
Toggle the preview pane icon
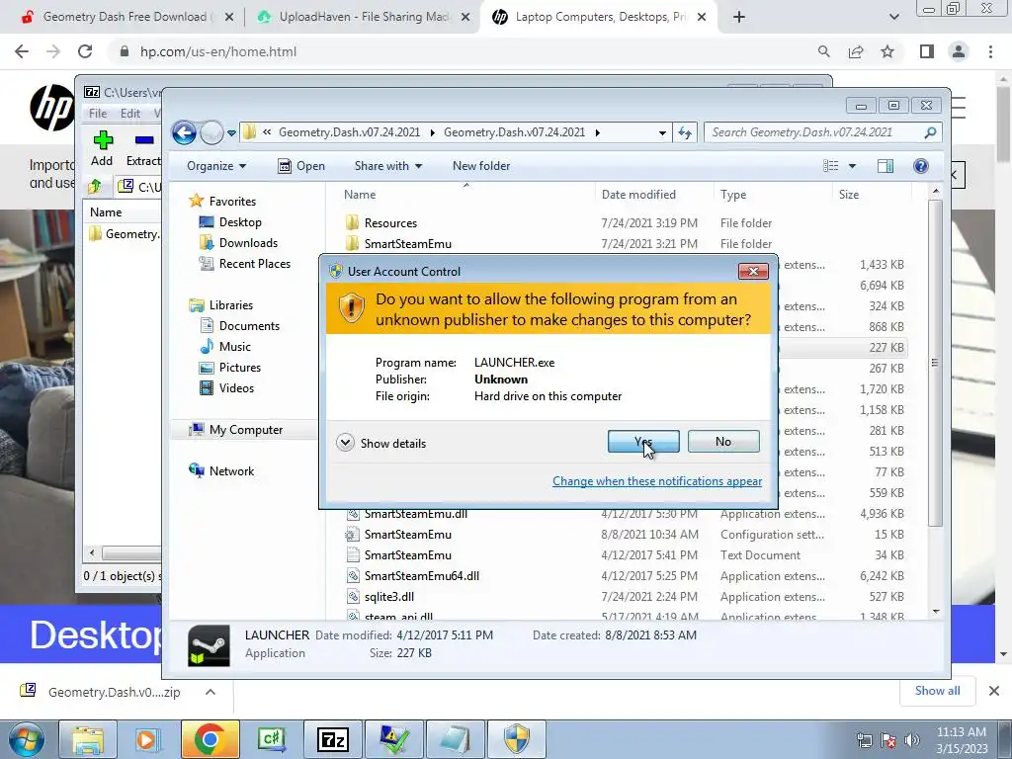(885, 166)
